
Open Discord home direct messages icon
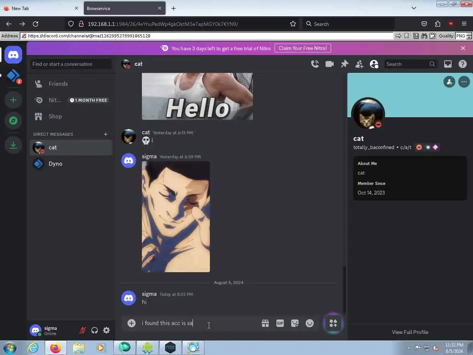point(13,55)
